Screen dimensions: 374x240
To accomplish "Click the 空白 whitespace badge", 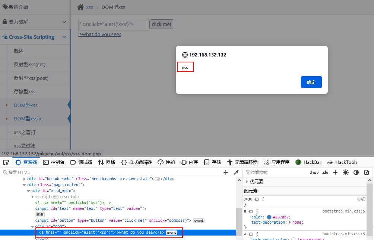I will (x=40, y=215).
